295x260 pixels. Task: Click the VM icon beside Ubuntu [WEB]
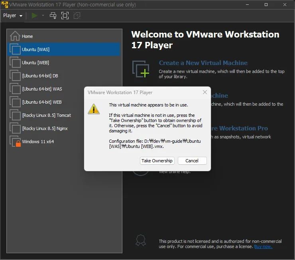point(15,63)
